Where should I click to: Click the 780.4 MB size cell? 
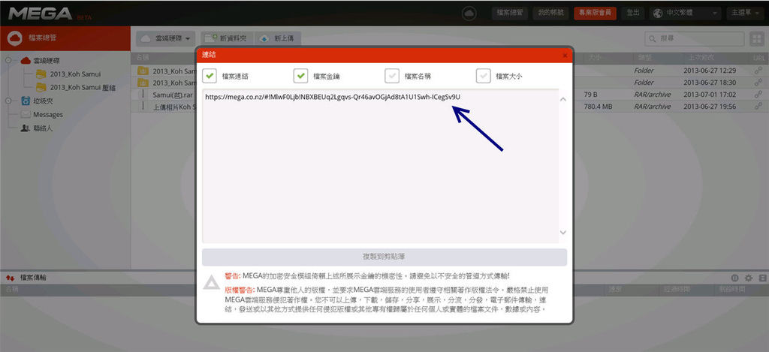[x=599, y=107]
